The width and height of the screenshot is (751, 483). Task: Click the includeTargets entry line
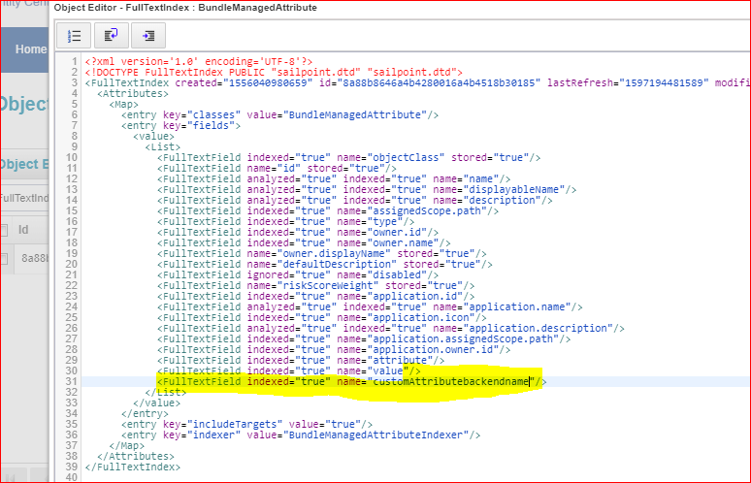pyautogui.click(x=243, y=423)
